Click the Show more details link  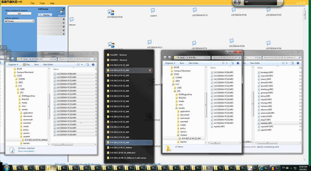point(27,151)
